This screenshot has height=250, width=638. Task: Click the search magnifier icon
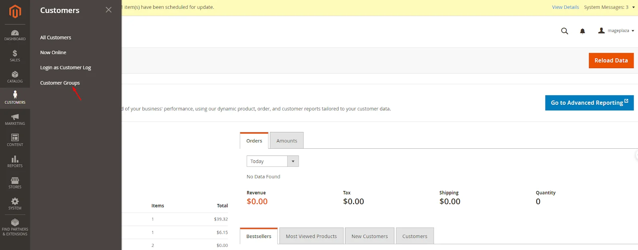click(x=564, y=31)
